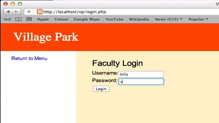Focus the Username field containing billy

(x=141, y=74)
